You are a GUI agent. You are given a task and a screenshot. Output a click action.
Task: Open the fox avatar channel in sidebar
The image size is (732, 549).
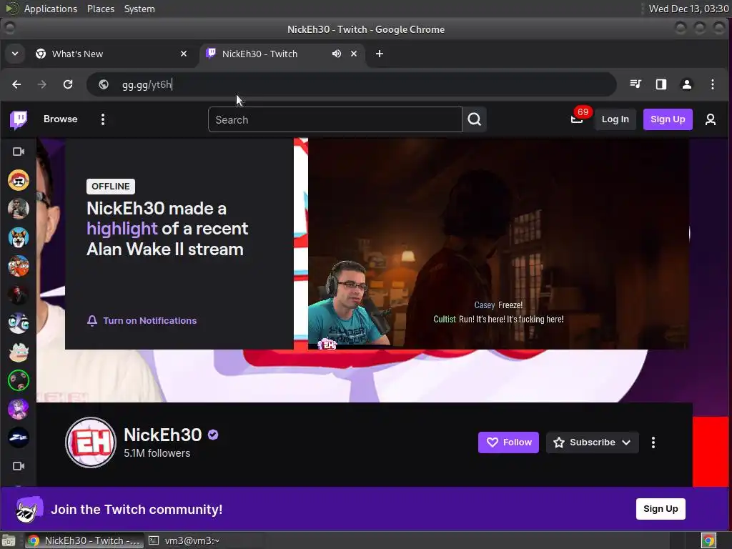[x=19, y=237]
